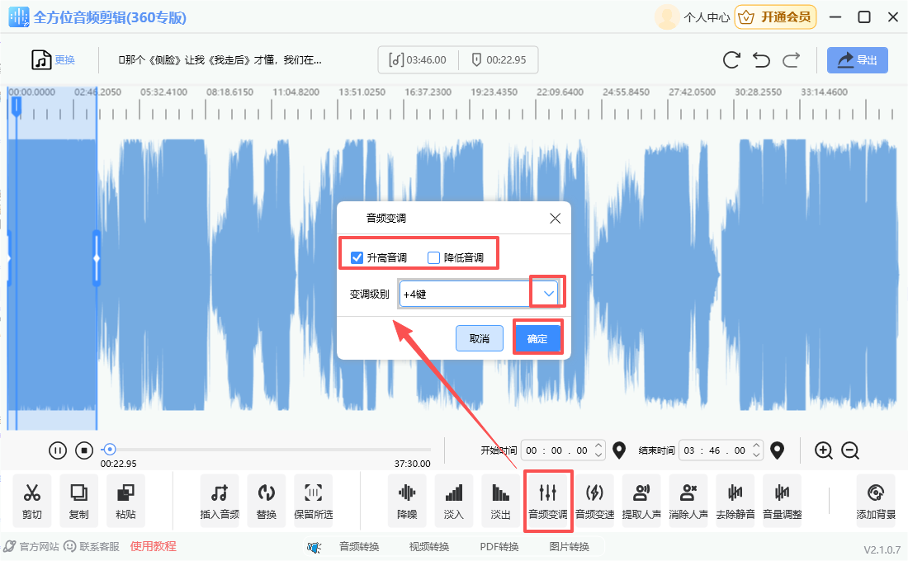
Task: Select the 降噪 noise reduction tool
Action: coord(407,500)
